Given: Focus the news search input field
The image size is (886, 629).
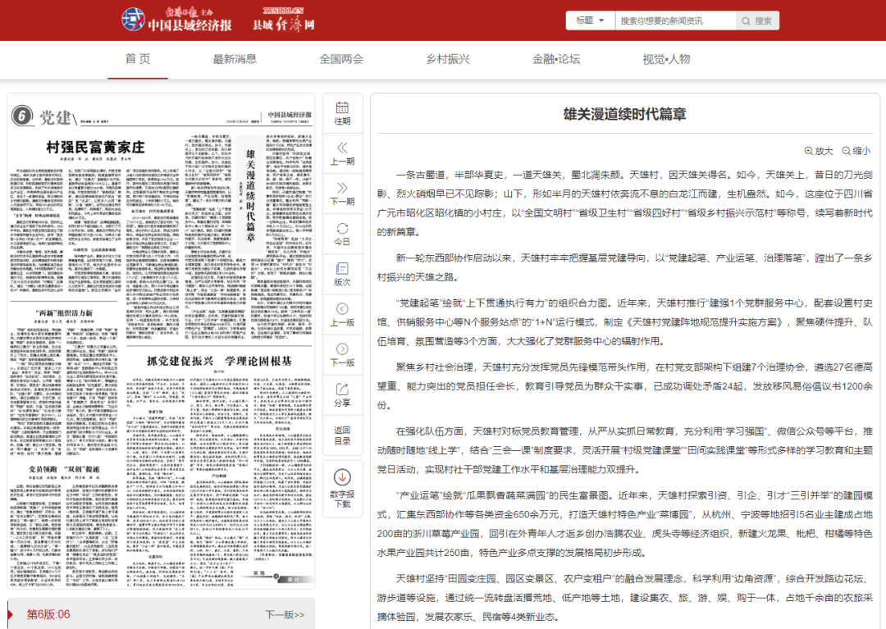Looking at the screenshot, I should (x=675, y=21).
